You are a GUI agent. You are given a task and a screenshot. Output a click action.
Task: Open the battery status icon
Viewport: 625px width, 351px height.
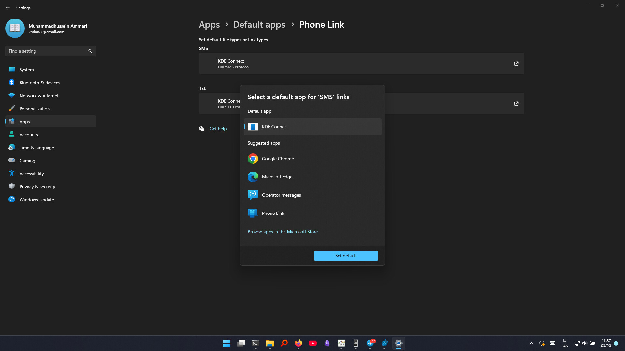click(x=592, y=343)
